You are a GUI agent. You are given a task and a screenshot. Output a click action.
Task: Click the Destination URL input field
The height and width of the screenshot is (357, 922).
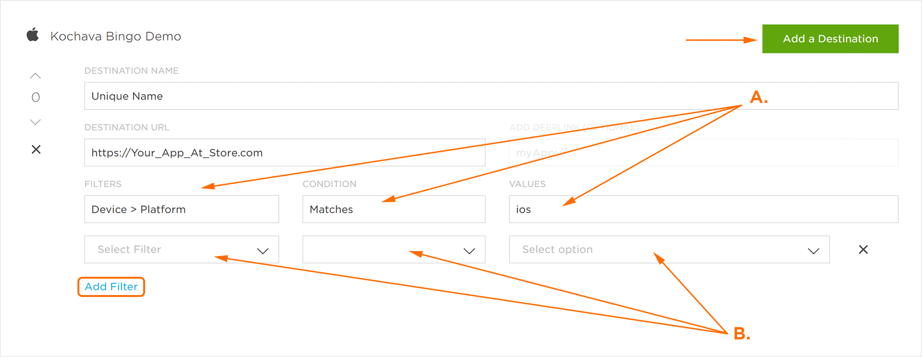284,153
